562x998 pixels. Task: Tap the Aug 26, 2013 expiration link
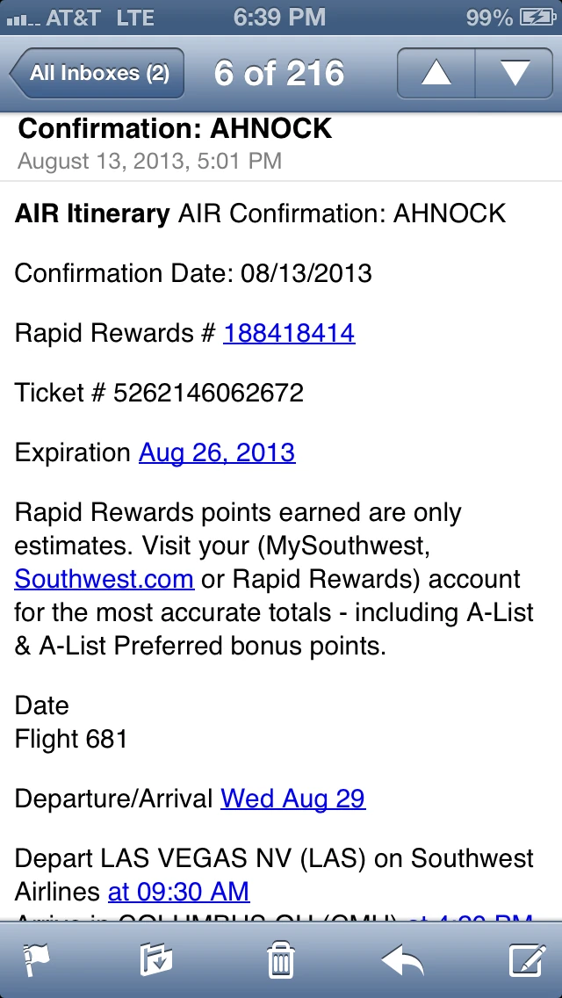216,452
